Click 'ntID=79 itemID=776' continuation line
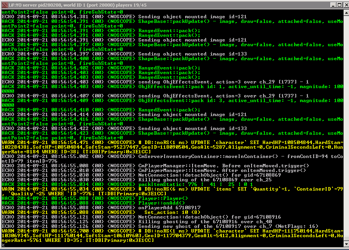Viewport: 349px width, 250px height. (x=30, y=161)
